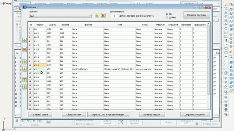Click the Допуск размеров input field
The height and width of the screenshot is (131, 234).
pyautogui.click(x=114, y=16)
